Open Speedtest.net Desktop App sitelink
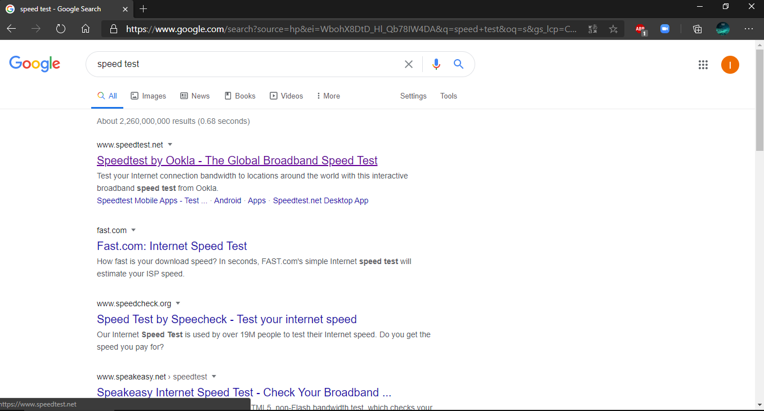The width and height of the screenshot is (764, 411). point(320,200)
